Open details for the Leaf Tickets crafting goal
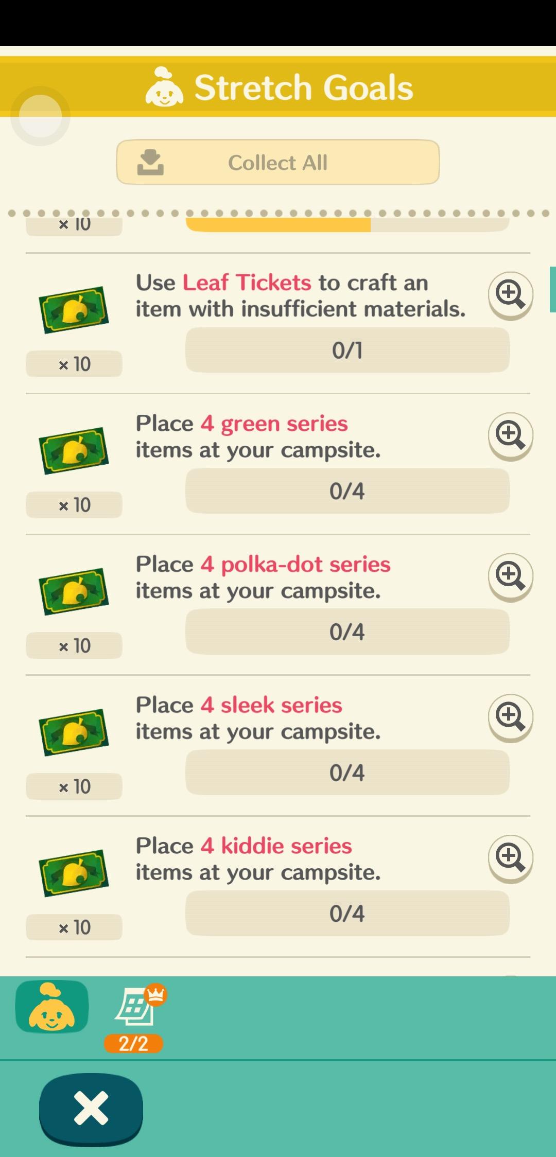This screenshot has width=556, height=1157. [510, 295]
